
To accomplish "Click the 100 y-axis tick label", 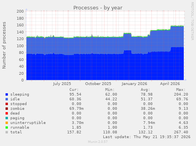I will [20, 46].
